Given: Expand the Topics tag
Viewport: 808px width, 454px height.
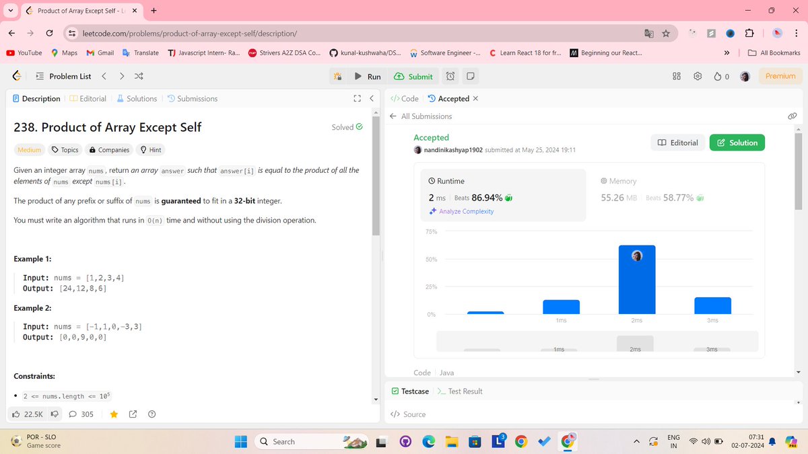Looking at the screenshot, I should click(65, 150).
